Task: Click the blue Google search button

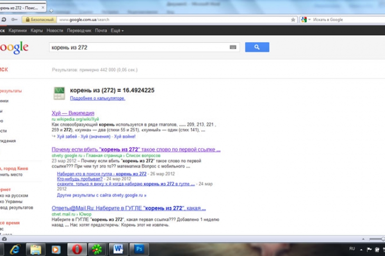Action: (x=257, y=47)
